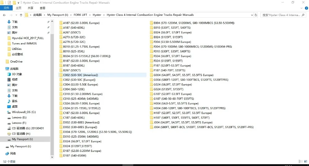This screenshot has width=309, height=166.
Task: Expand the address bar history dropdown
Action: coord(252,15)
